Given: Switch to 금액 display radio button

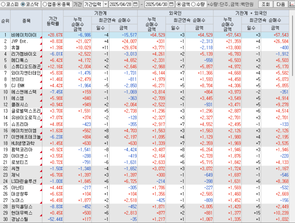Looking at the screenshot, I should click(179, 4).
